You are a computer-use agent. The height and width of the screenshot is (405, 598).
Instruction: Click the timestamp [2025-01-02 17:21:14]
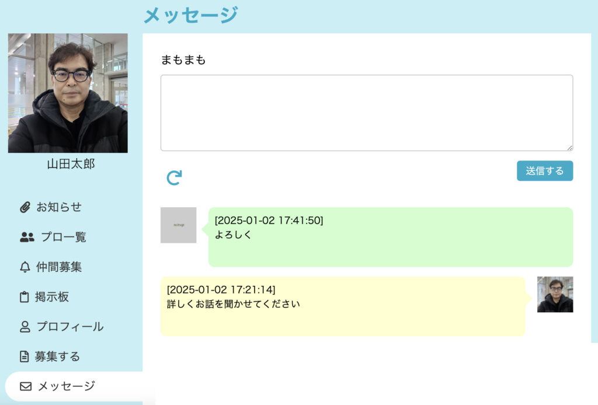(221, 289)
